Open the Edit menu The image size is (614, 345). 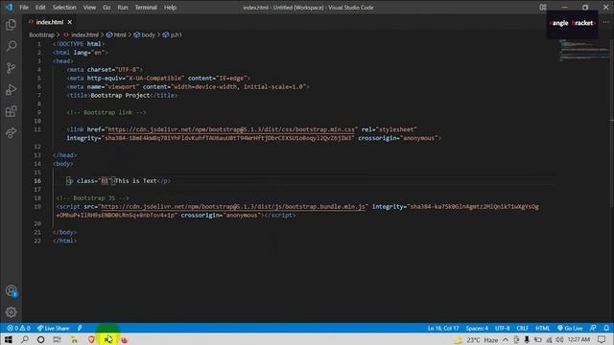(x=40, y=8)
